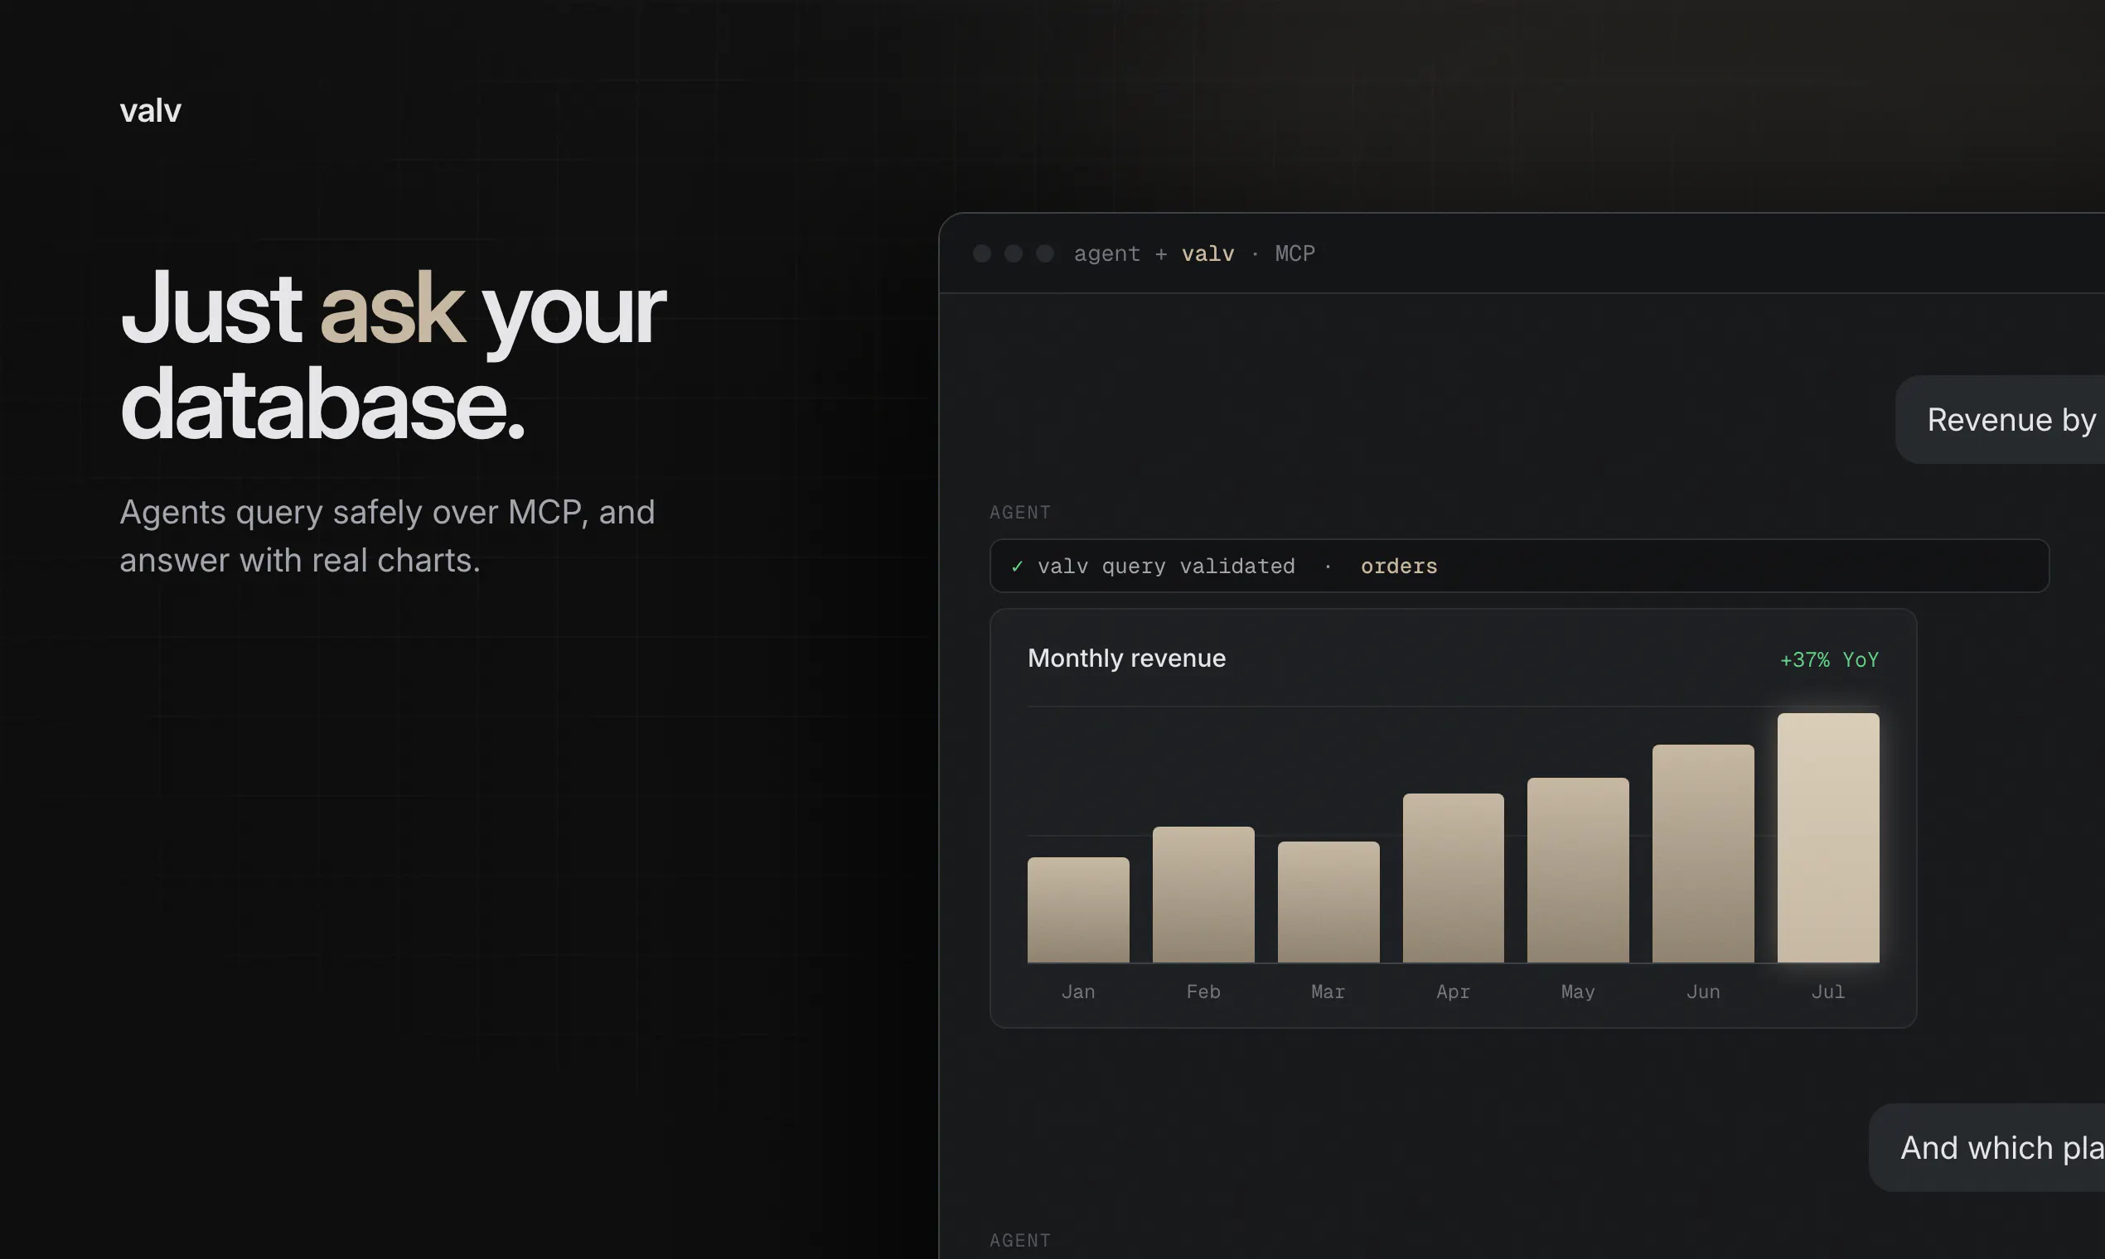Select the Feb revenue bar

point(1203,895)
